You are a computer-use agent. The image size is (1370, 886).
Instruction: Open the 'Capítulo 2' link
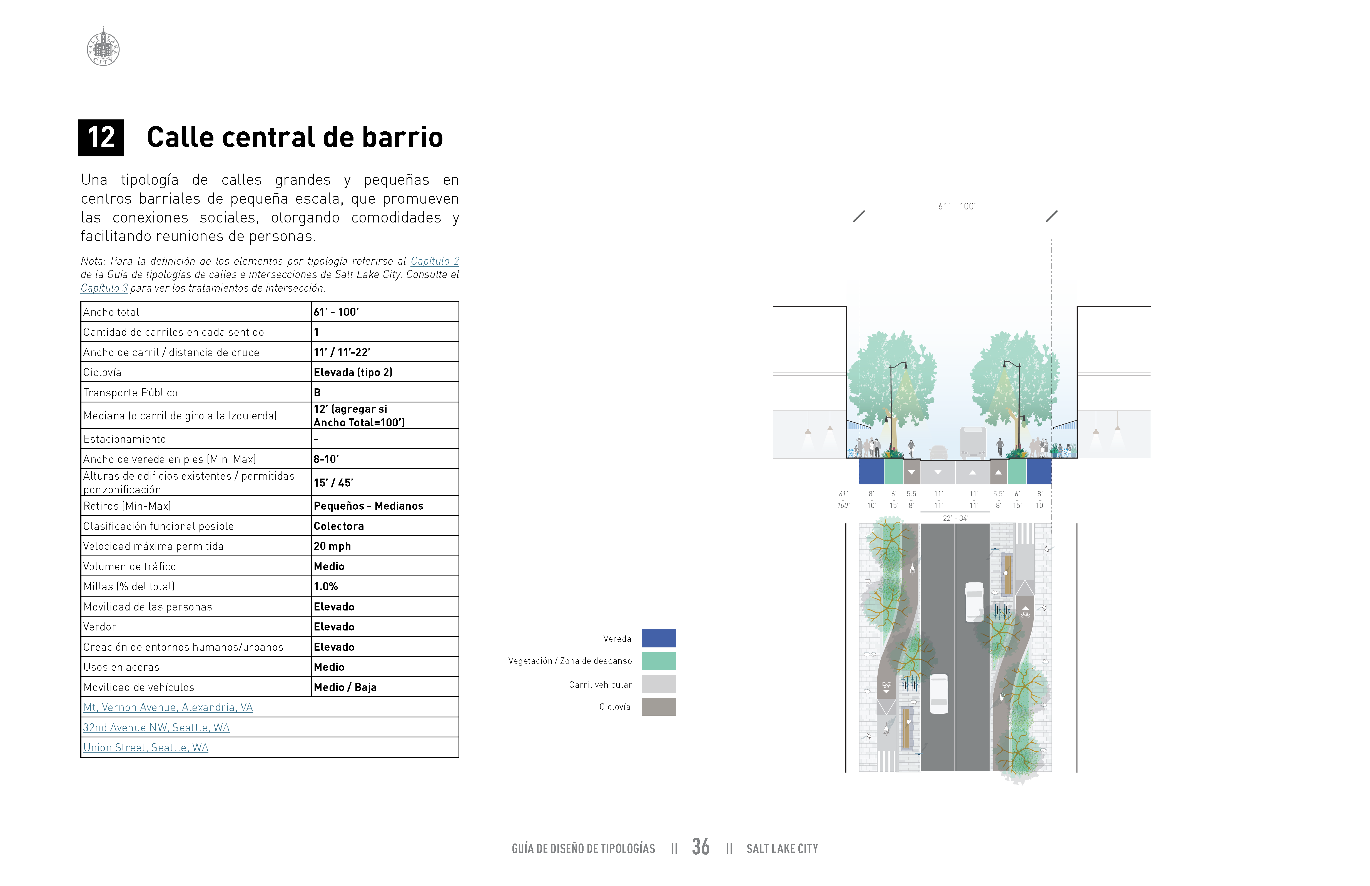435,261
